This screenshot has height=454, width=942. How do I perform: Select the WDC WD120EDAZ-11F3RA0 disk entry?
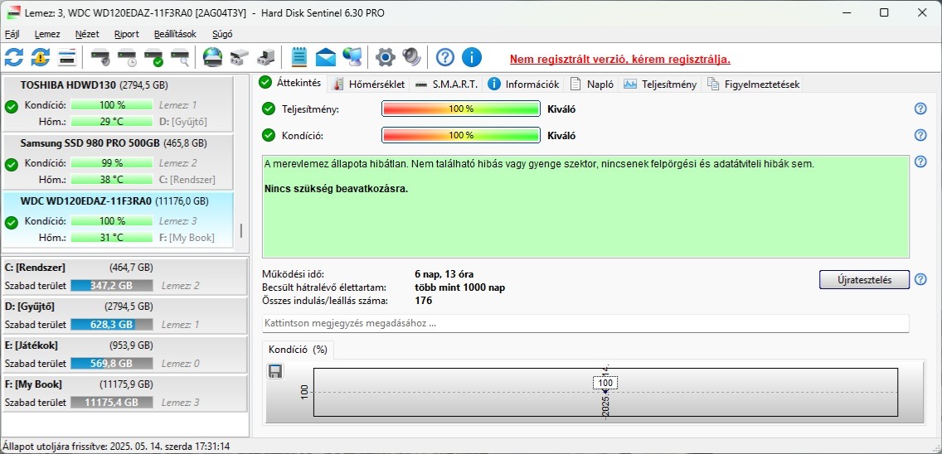point(118,220)
